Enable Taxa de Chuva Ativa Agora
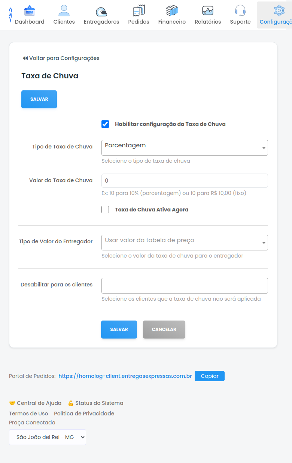 [x=105, y=210]
